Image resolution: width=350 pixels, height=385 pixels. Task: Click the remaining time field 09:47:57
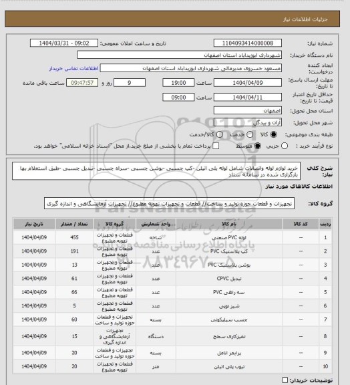pos(82,83)
